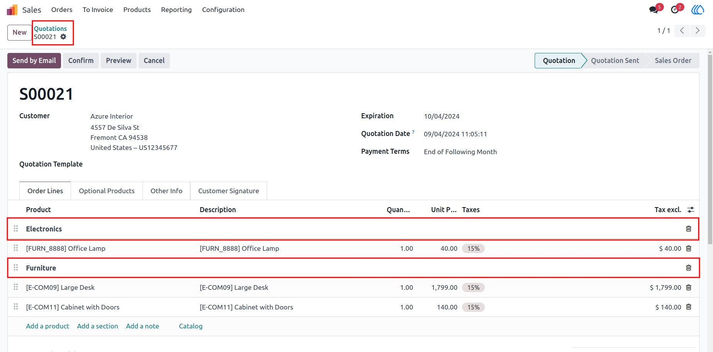
Task: Open the Sales app home icon
Action: click(x=12, y=10)
